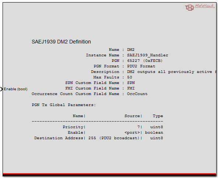Select the Name : DM2 line
This screenshot has width=218, height=179.
click(122, 50)
